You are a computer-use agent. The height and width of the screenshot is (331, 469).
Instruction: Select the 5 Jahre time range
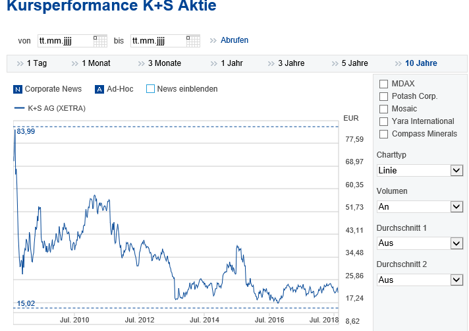(x=354, y=64)
